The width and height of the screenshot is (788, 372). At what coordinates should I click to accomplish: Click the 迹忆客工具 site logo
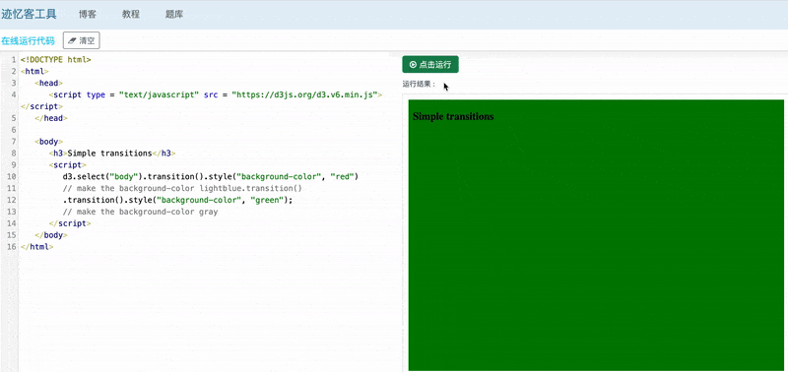pos(29,14)
